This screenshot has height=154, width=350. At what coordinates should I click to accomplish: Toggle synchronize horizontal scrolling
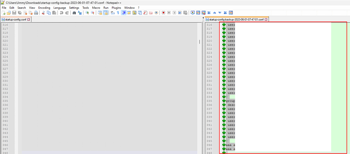106,13
